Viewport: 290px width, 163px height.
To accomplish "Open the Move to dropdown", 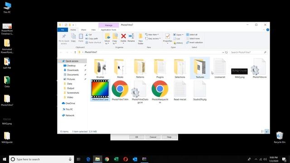I will (x=107, y=39).
